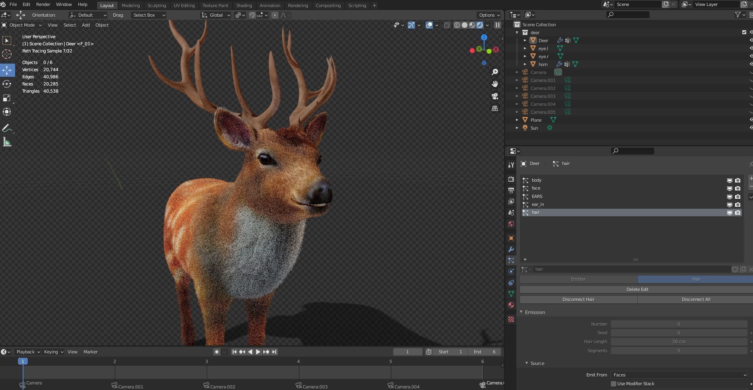Click the Disconnect All button

(x=696, y=299)
